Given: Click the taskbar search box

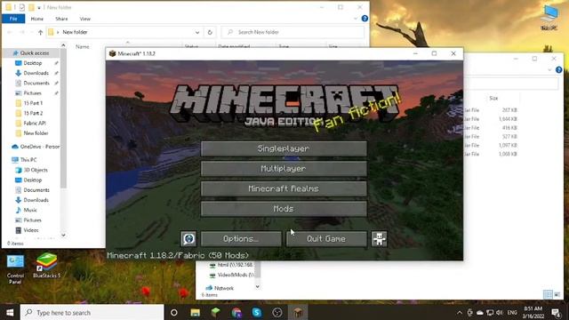Looking at the screenshot, I should point(92,312).
